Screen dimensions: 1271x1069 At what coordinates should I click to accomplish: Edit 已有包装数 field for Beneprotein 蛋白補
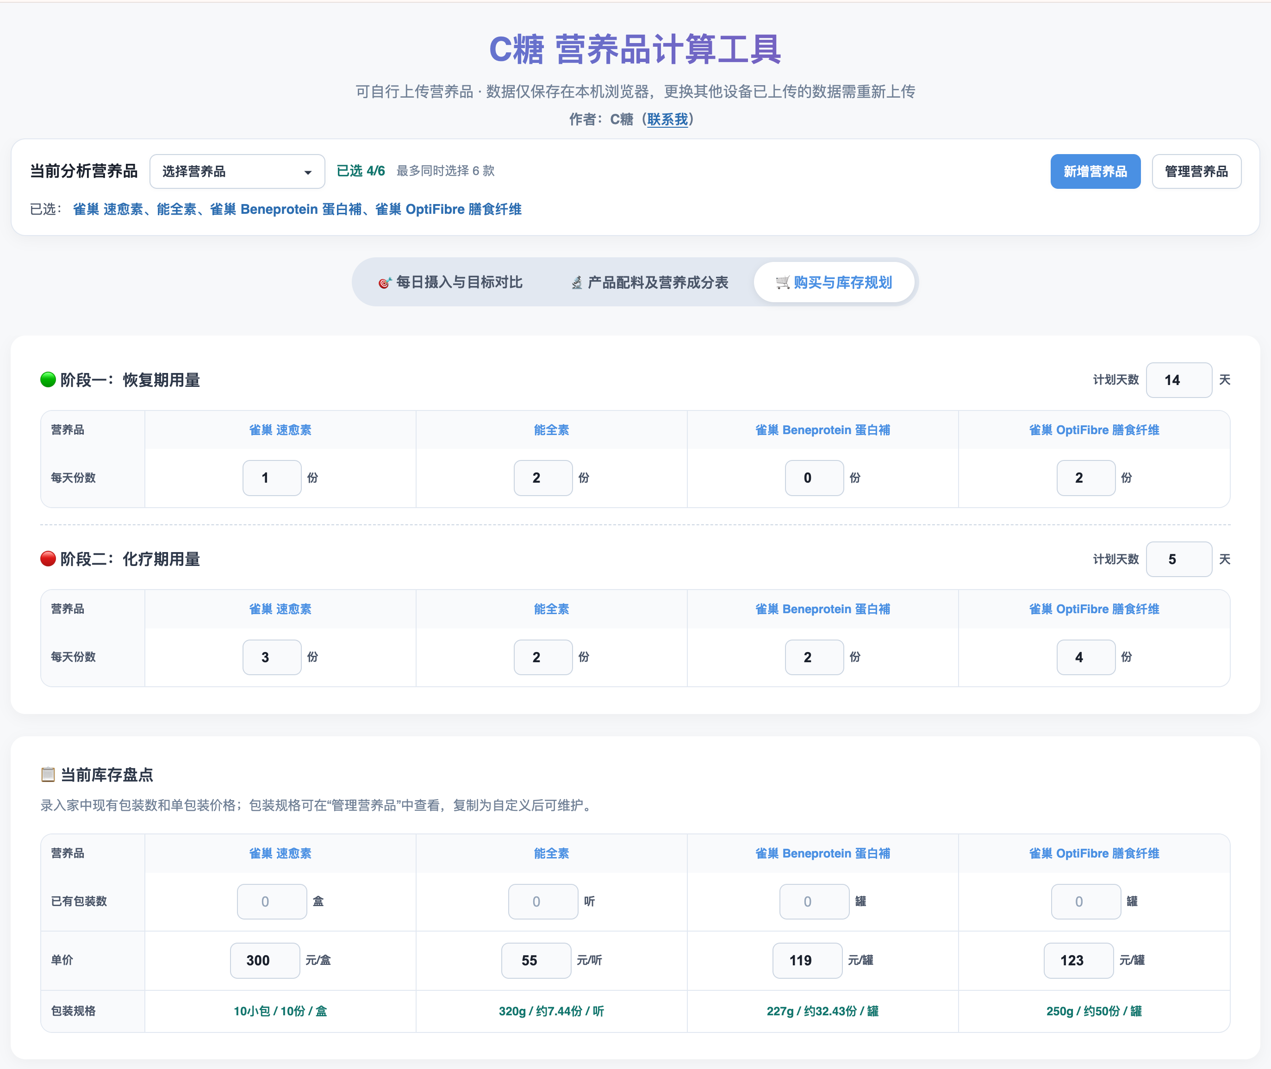pyautogui.click(x=814, y=901)
